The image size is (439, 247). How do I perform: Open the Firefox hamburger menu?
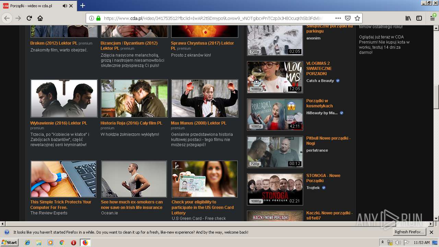click(432, 18)
